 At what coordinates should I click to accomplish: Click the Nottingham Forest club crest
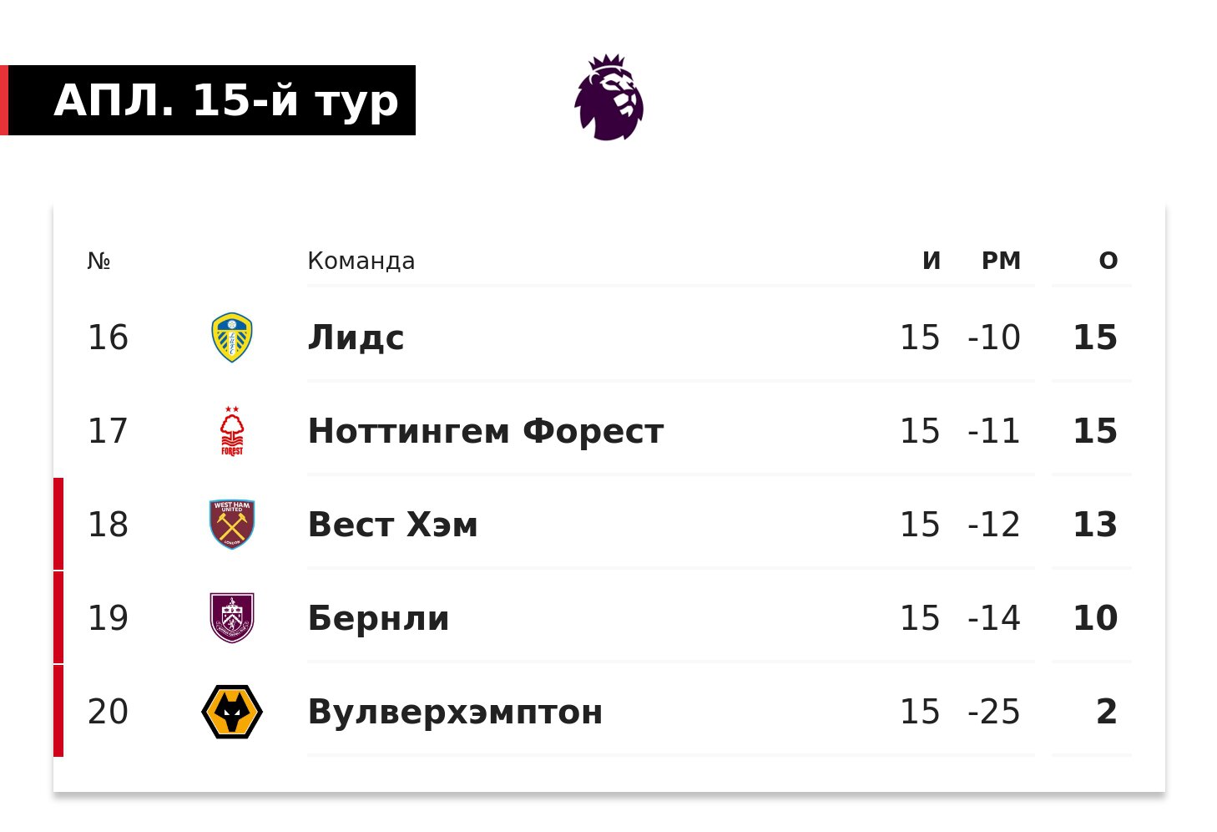232,431
